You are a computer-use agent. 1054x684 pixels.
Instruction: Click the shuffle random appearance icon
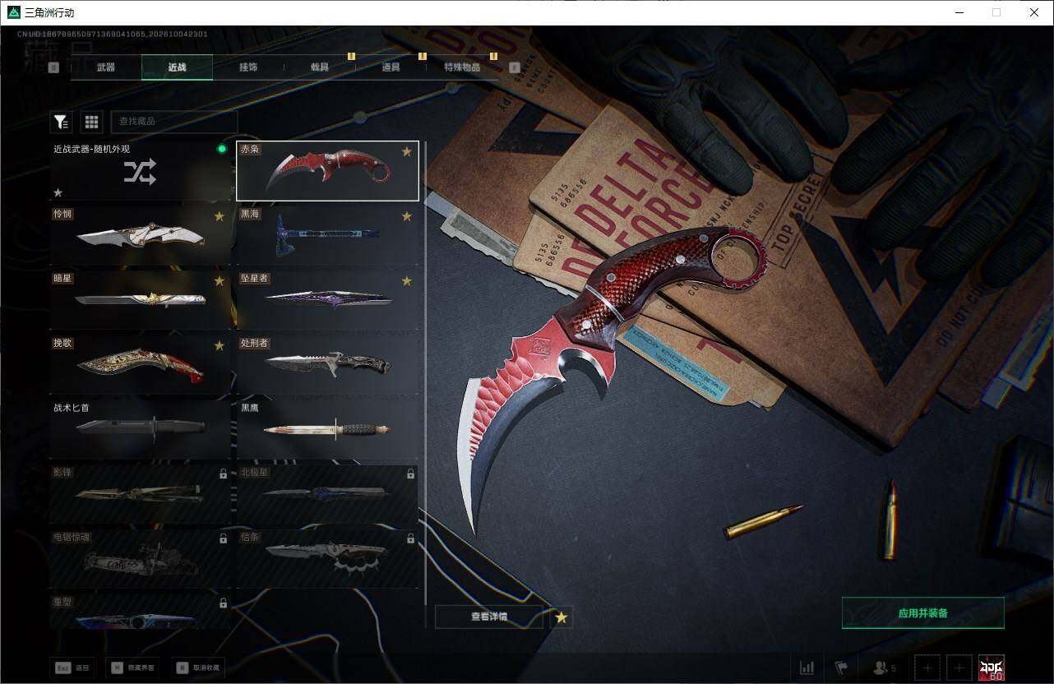click(140, 172)
